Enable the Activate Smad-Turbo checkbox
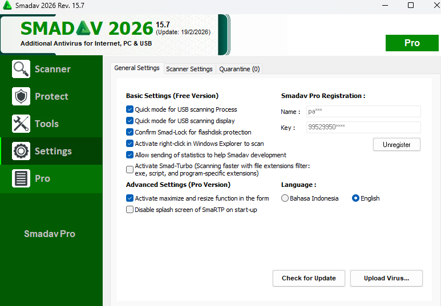Viewport: 441px width, 306px height. pyautogui.click(x=130, y=169)
